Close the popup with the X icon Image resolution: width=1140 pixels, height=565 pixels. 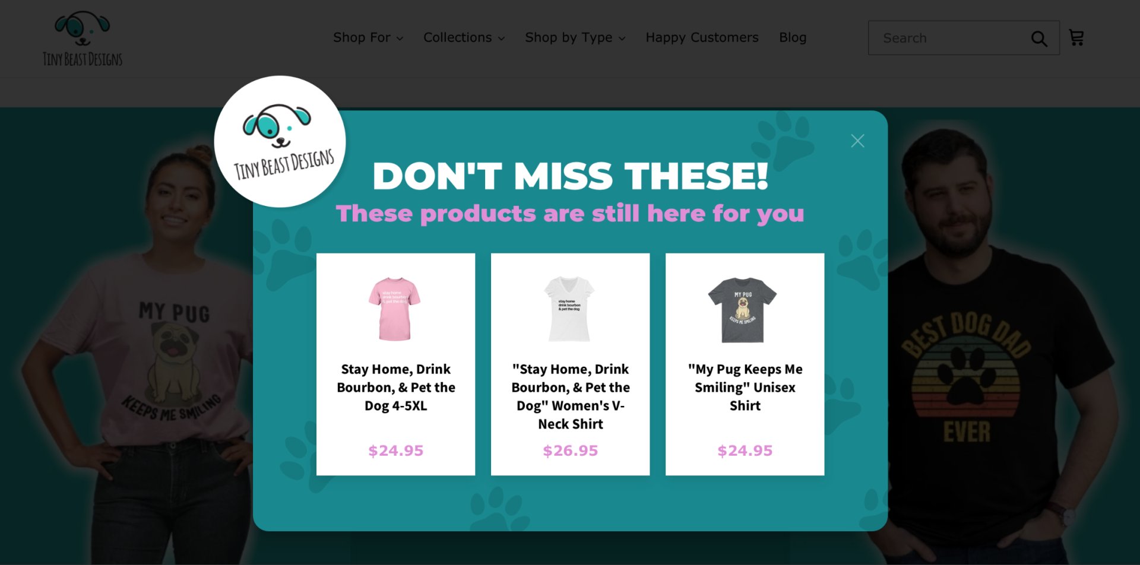[857, 141]
